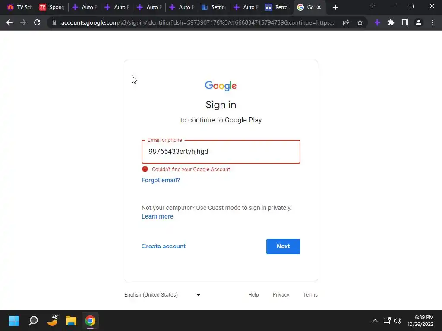442x331 pixels.
Task: Open the volume tray icon
Action: pos(398,321)
